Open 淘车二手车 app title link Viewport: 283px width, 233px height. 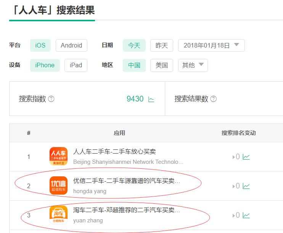tap(127, 210)
